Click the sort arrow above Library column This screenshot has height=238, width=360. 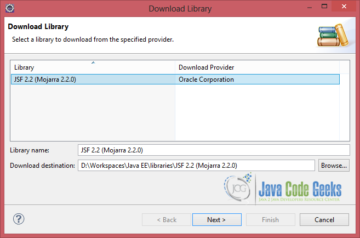tap(93, 63)
